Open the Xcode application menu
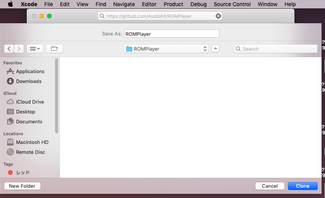325x198 pixels. pyautogui.click(x=29, y=4)
